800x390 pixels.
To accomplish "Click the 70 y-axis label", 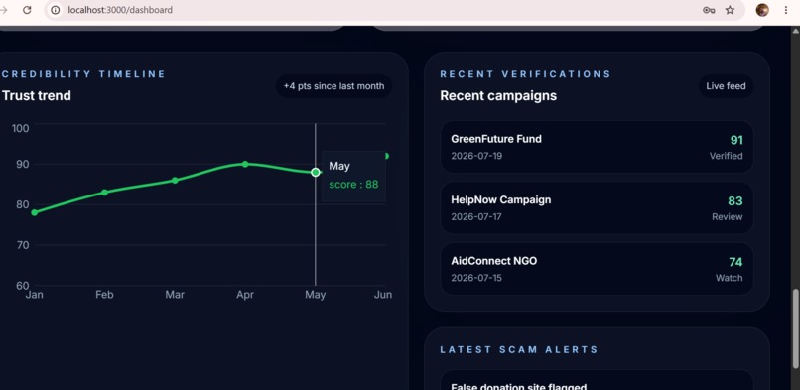I will point(22,245).
